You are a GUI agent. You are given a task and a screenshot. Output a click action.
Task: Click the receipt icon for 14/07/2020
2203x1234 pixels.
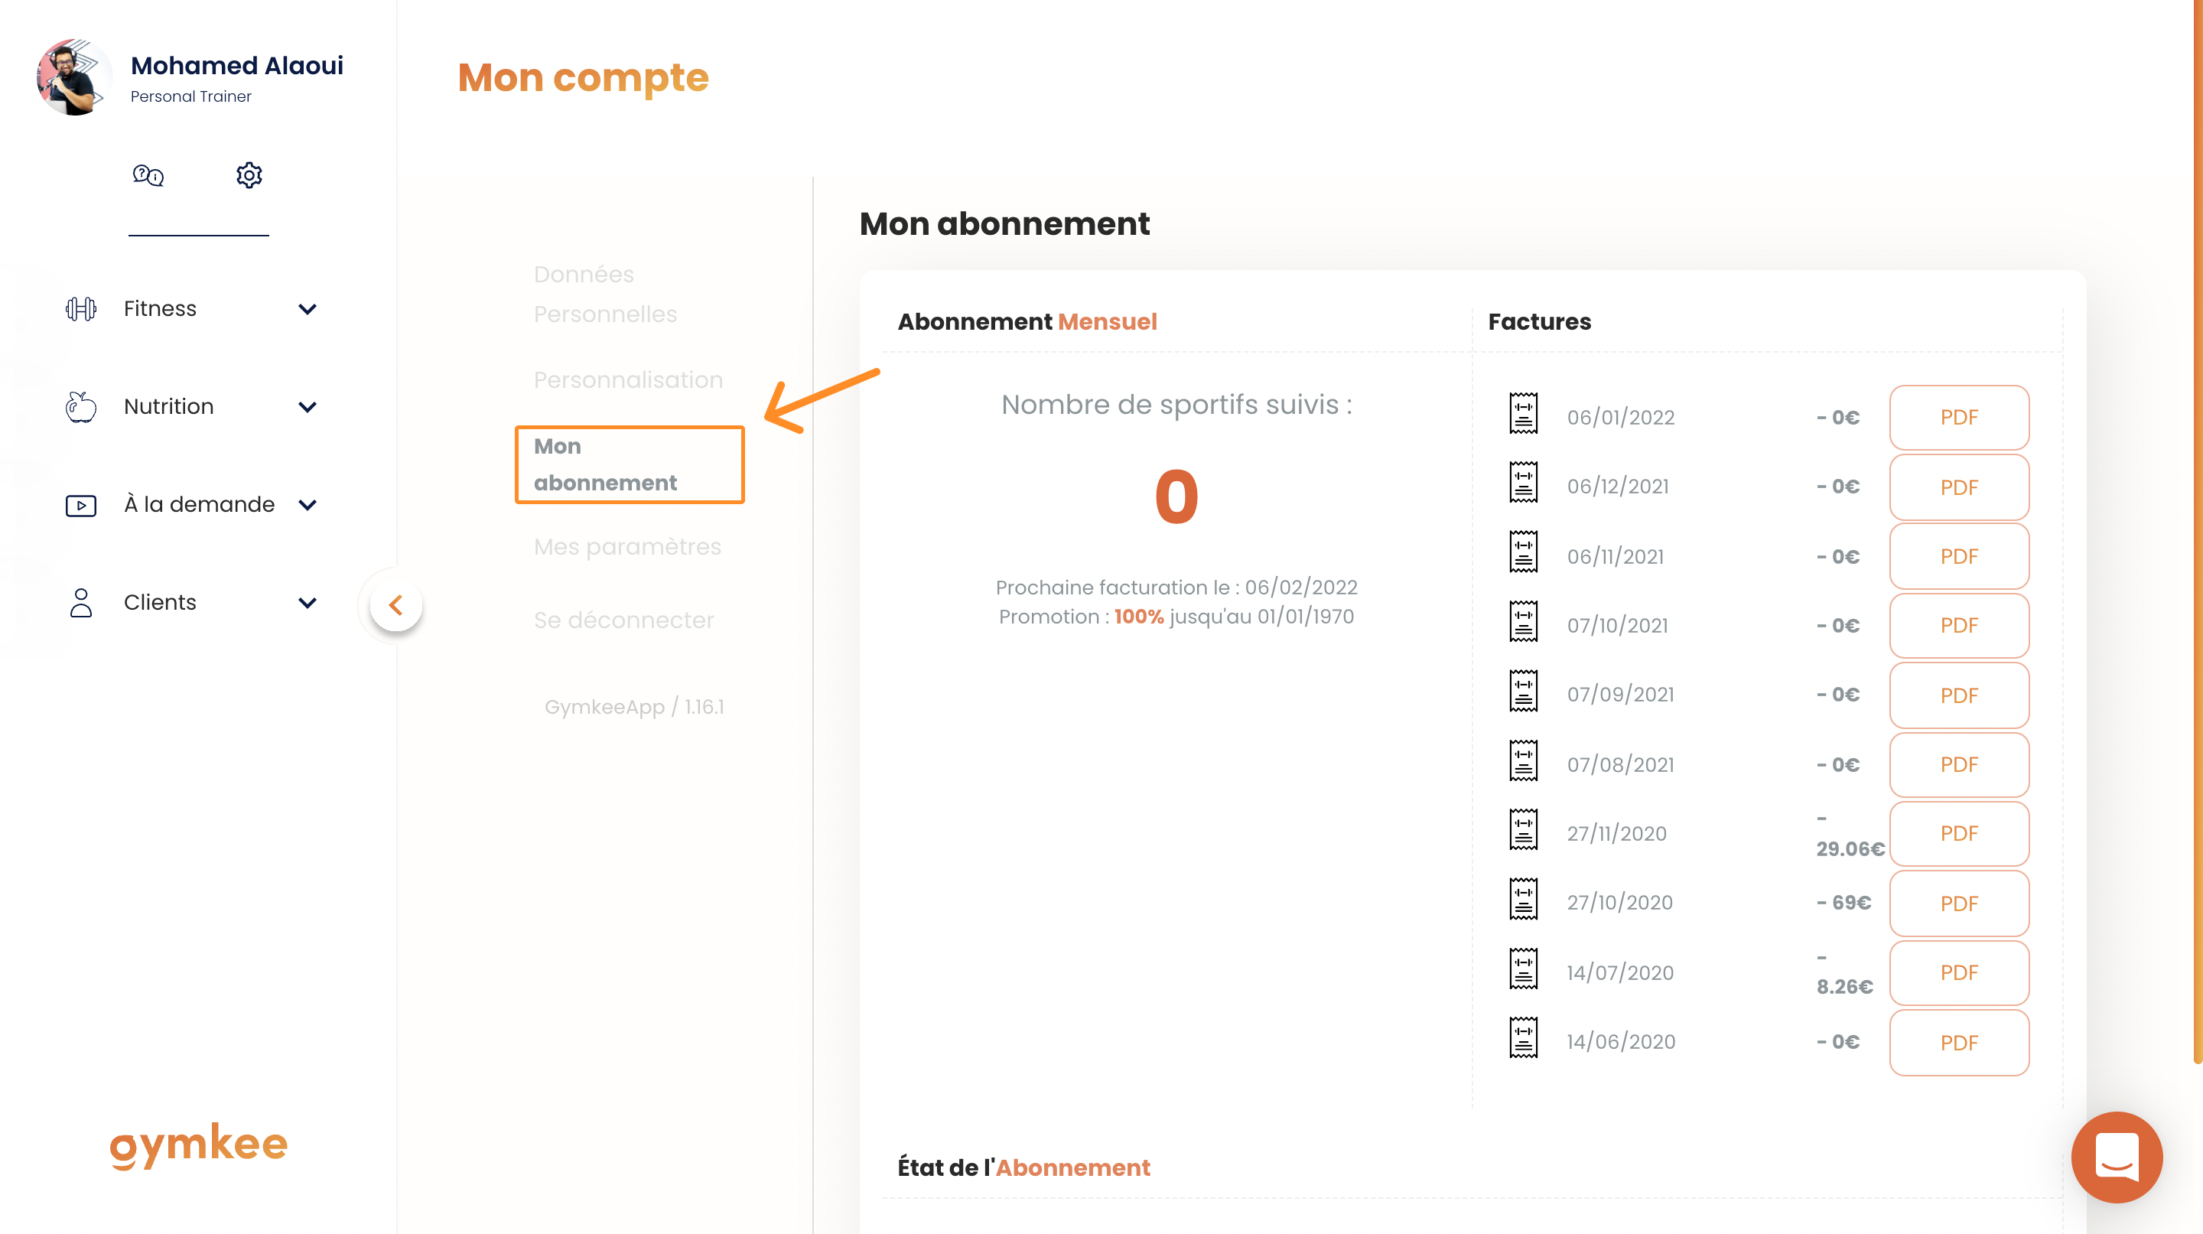point(1523,969)
